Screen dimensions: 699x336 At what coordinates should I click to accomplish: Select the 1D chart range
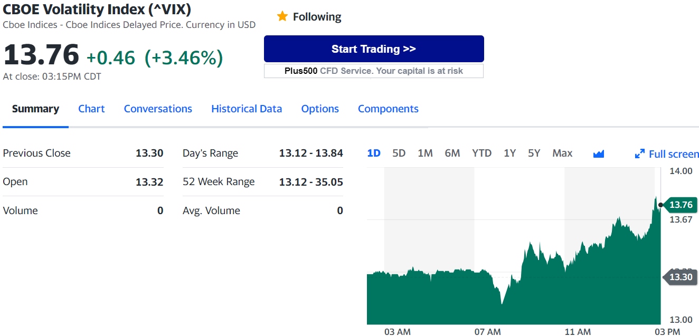[374, 153]
